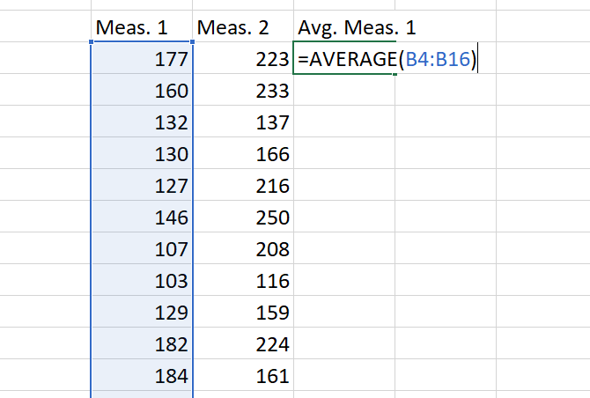Select the cell containing 223

coord(242,60)
